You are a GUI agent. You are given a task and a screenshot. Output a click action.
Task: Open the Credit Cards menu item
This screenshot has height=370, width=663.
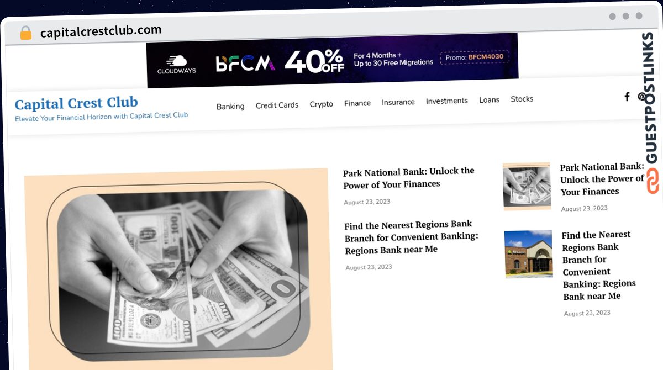[277, 105]
